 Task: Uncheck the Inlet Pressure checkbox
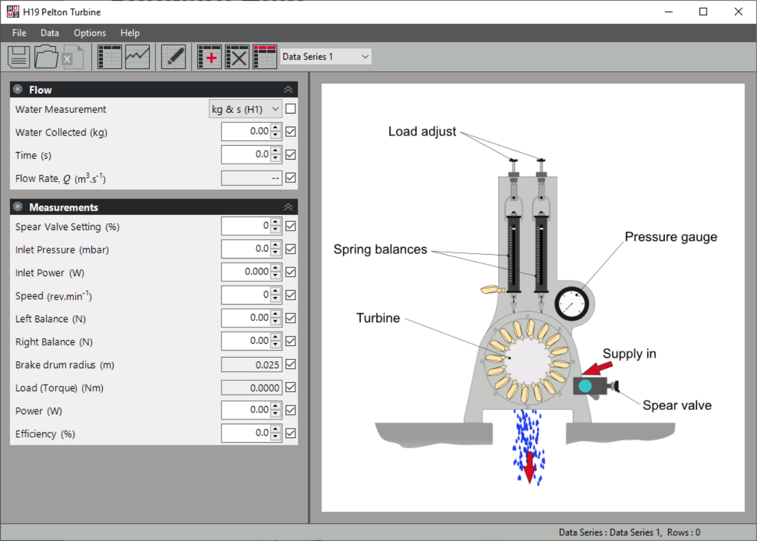coord(290,249)
